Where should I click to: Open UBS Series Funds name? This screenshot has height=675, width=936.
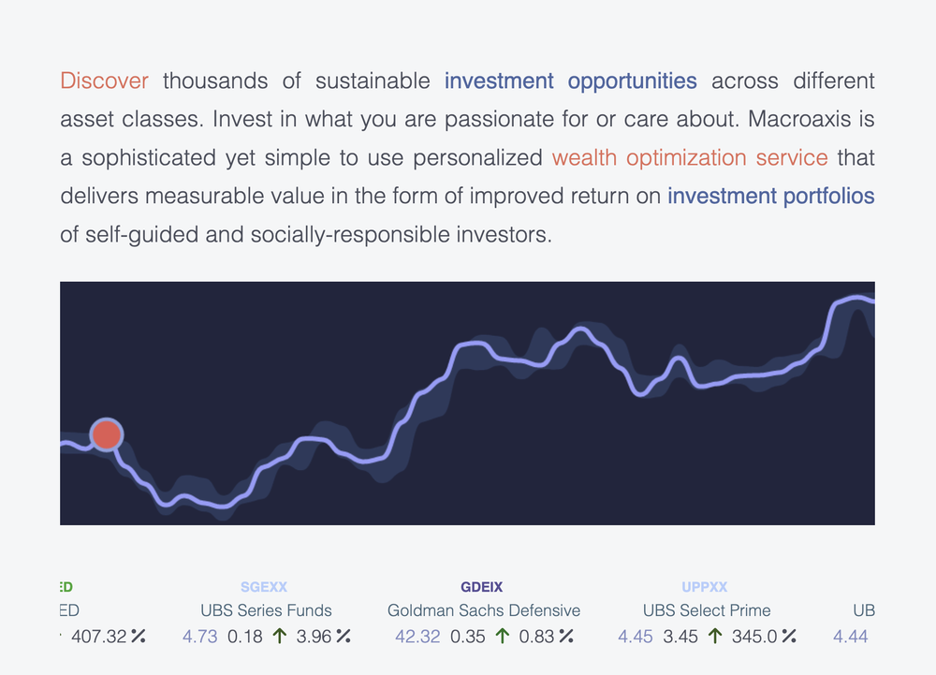coord(266,610)
